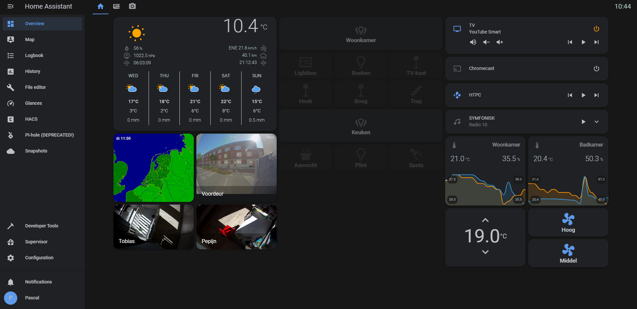Go to Map in the sidebar
Image resolution: width=637 pixels, height=309 pixels.
point(42,40)
